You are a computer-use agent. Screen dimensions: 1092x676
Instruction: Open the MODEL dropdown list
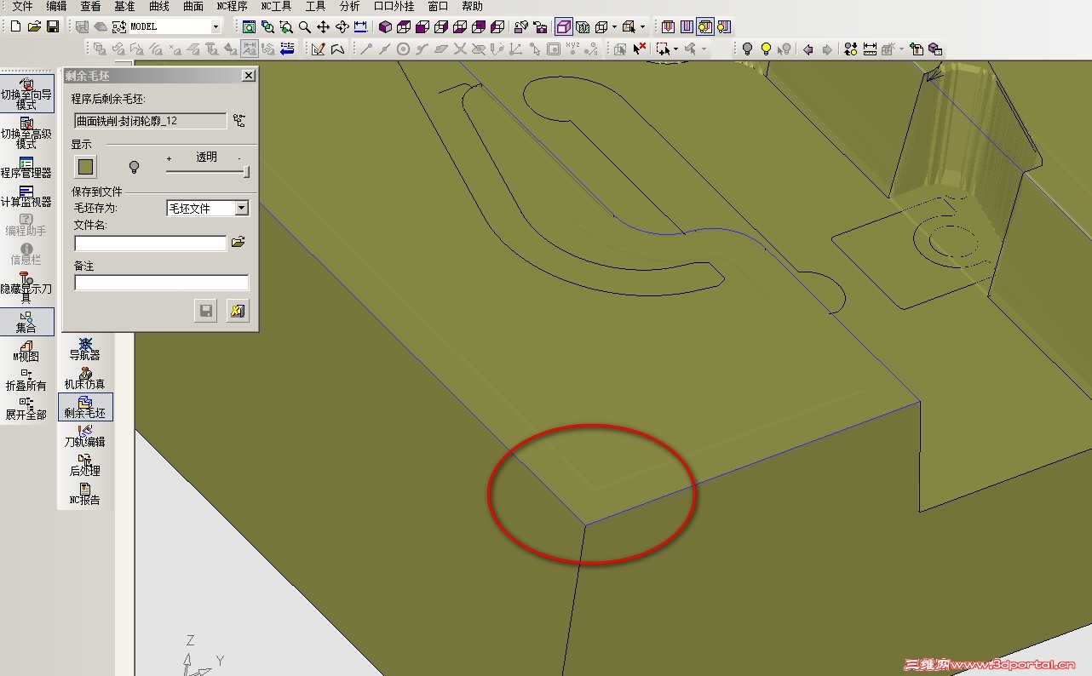pos(216,27)
